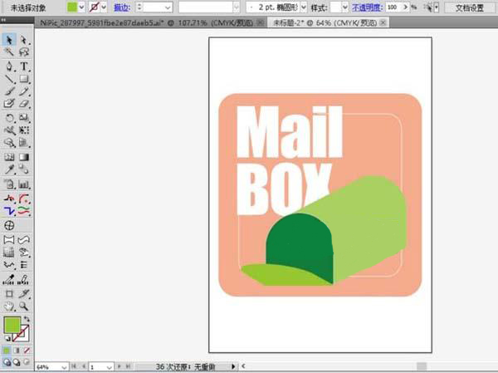Jump to the first artboard page
This screenshot has width=498, height=373.
pyautogui.click(x=74, y=366)
